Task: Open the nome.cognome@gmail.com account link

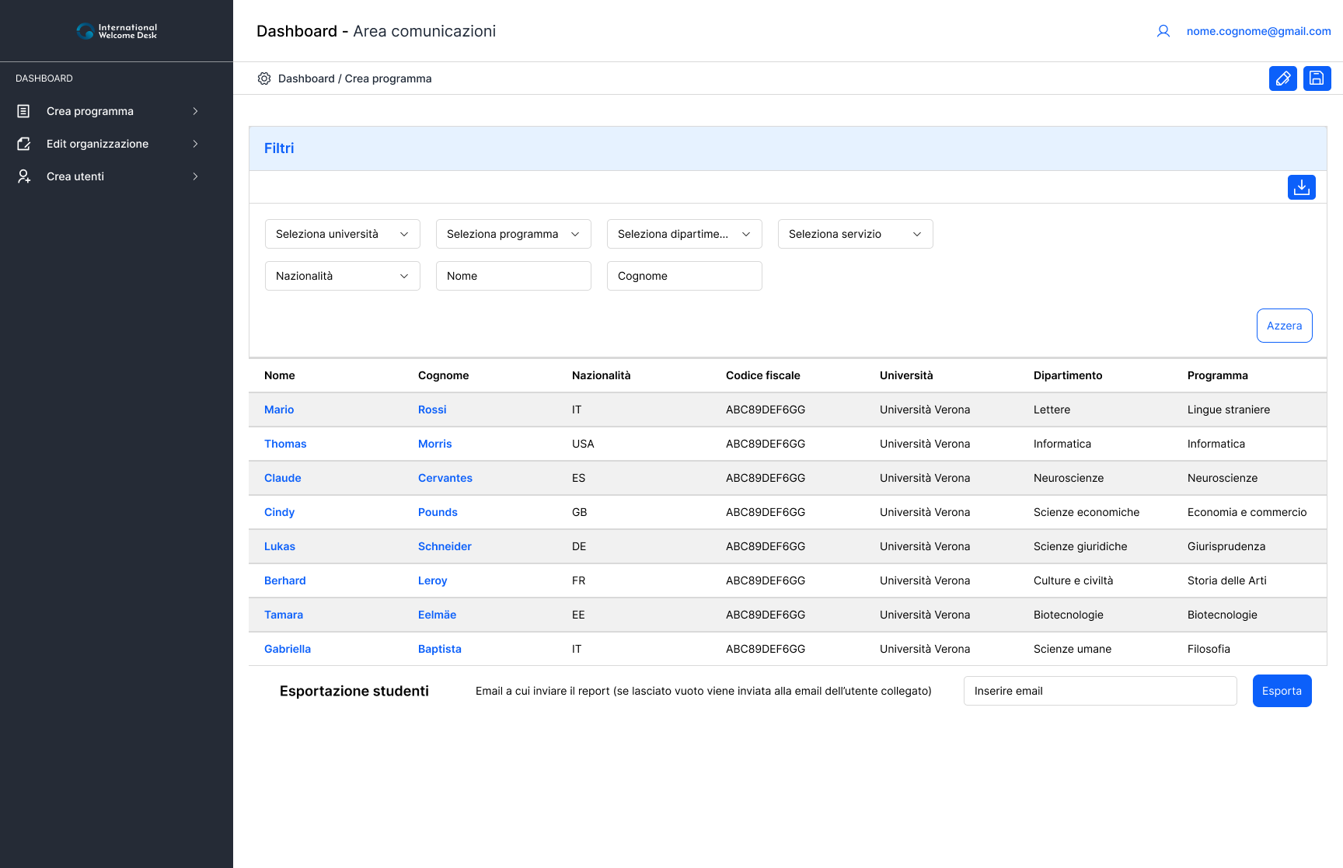Action: point(1258,31)
